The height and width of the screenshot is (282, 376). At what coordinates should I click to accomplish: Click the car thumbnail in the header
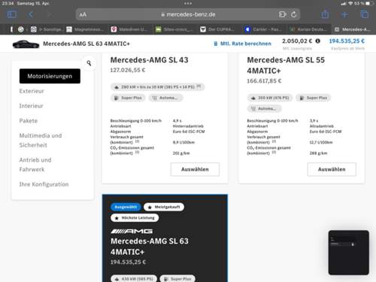[x=26, y=44]
